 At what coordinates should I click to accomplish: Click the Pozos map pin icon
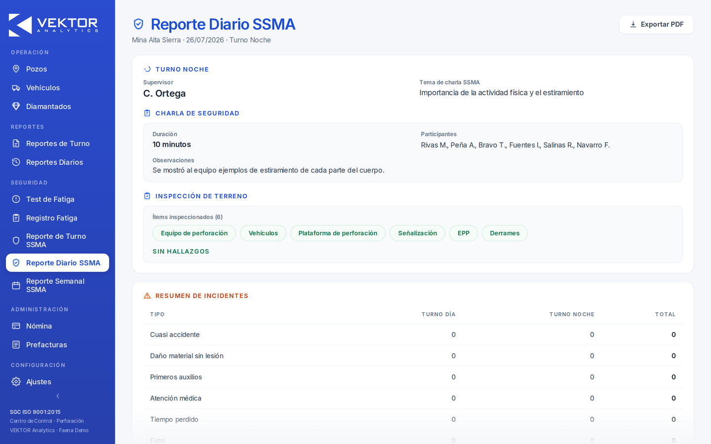click(16, 69)
